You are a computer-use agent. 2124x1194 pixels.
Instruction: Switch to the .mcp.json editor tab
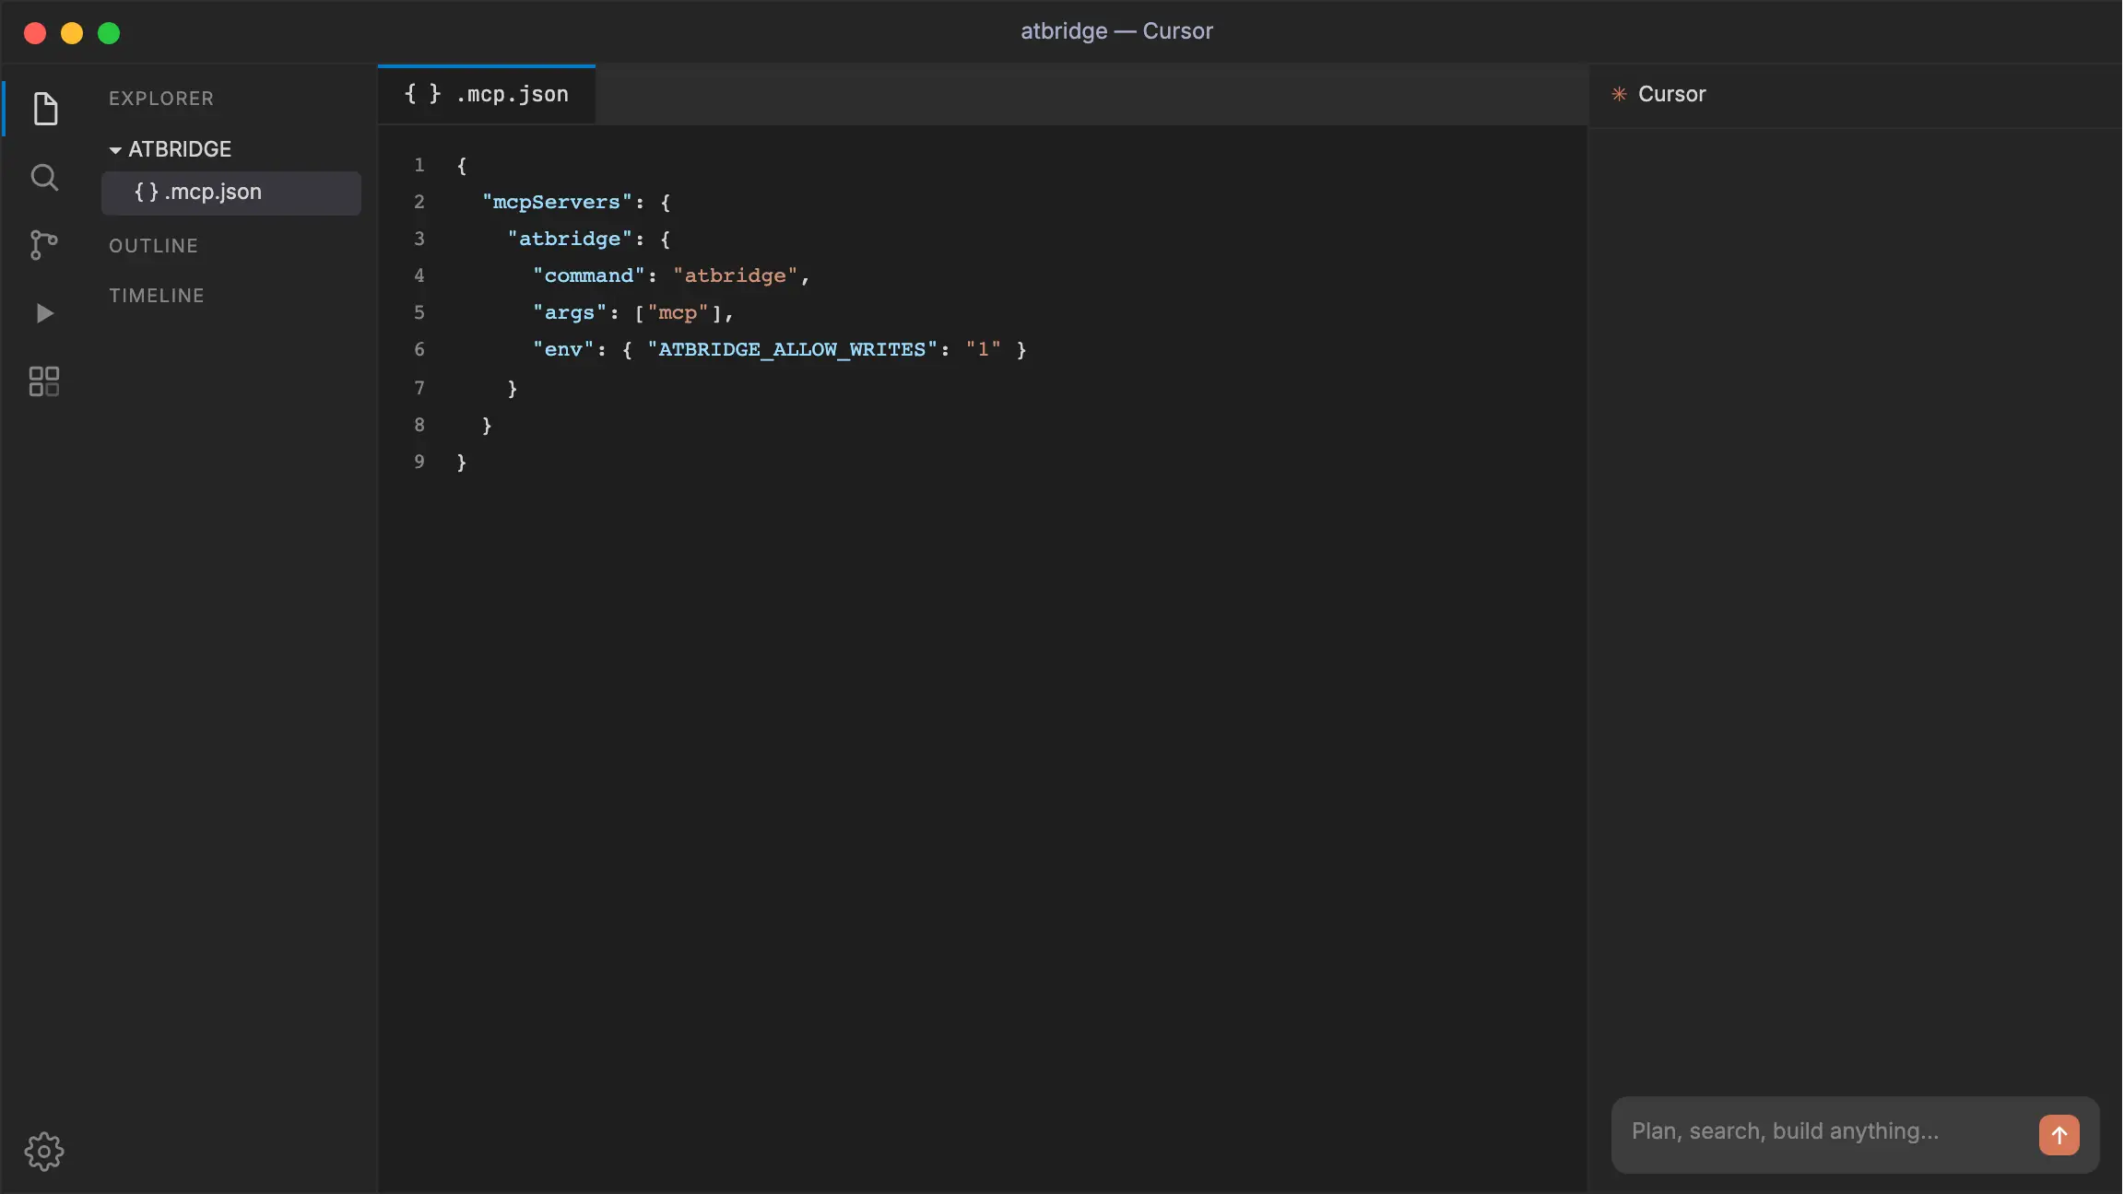487,95
